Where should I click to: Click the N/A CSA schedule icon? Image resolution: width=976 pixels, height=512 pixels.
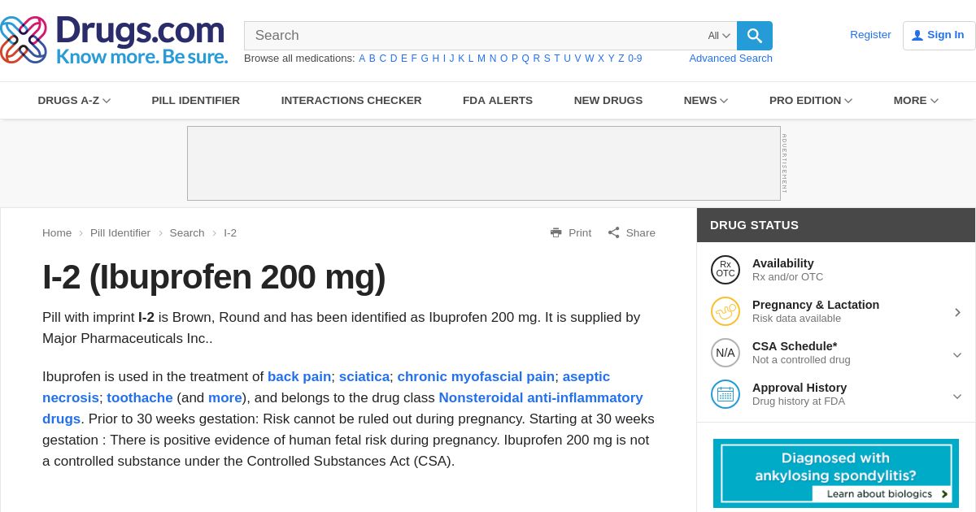tap(725, 353)
